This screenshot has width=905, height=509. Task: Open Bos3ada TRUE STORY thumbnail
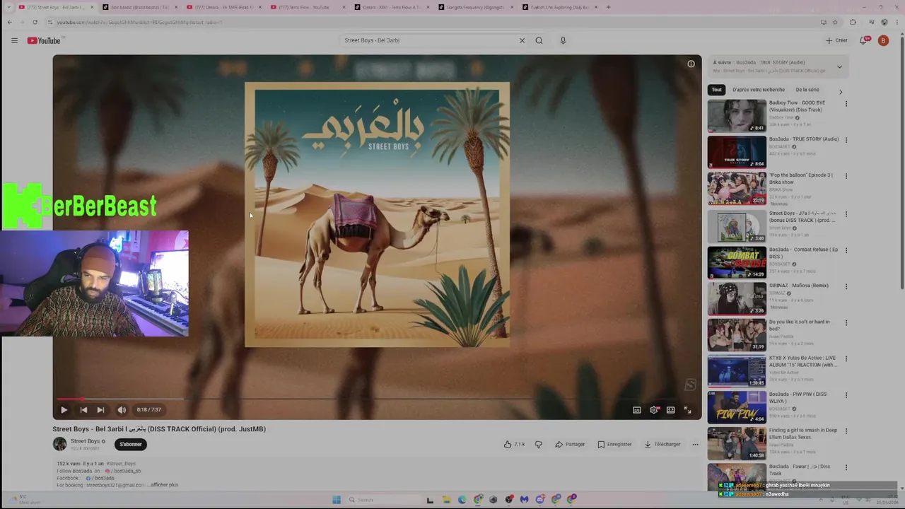pyautogui.click(x=737, y=151)
